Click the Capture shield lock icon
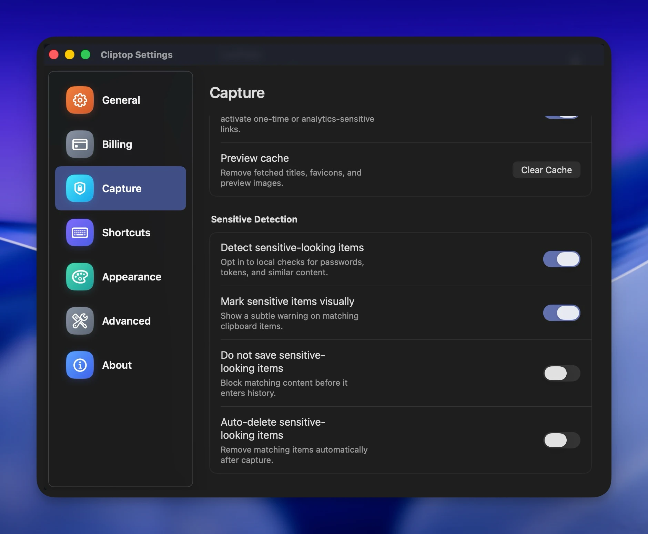Screen dimensions: 648x534 coord(80,188)
